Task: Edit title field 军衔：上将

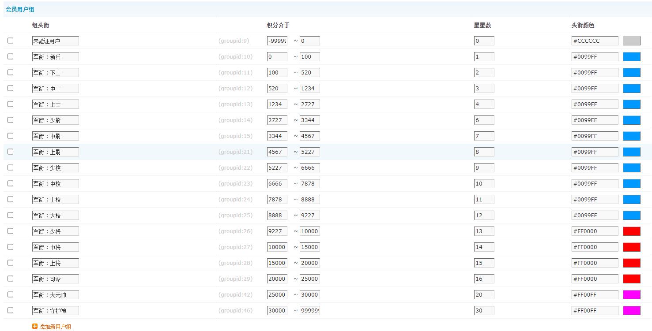Action: (x=56, y=263)
